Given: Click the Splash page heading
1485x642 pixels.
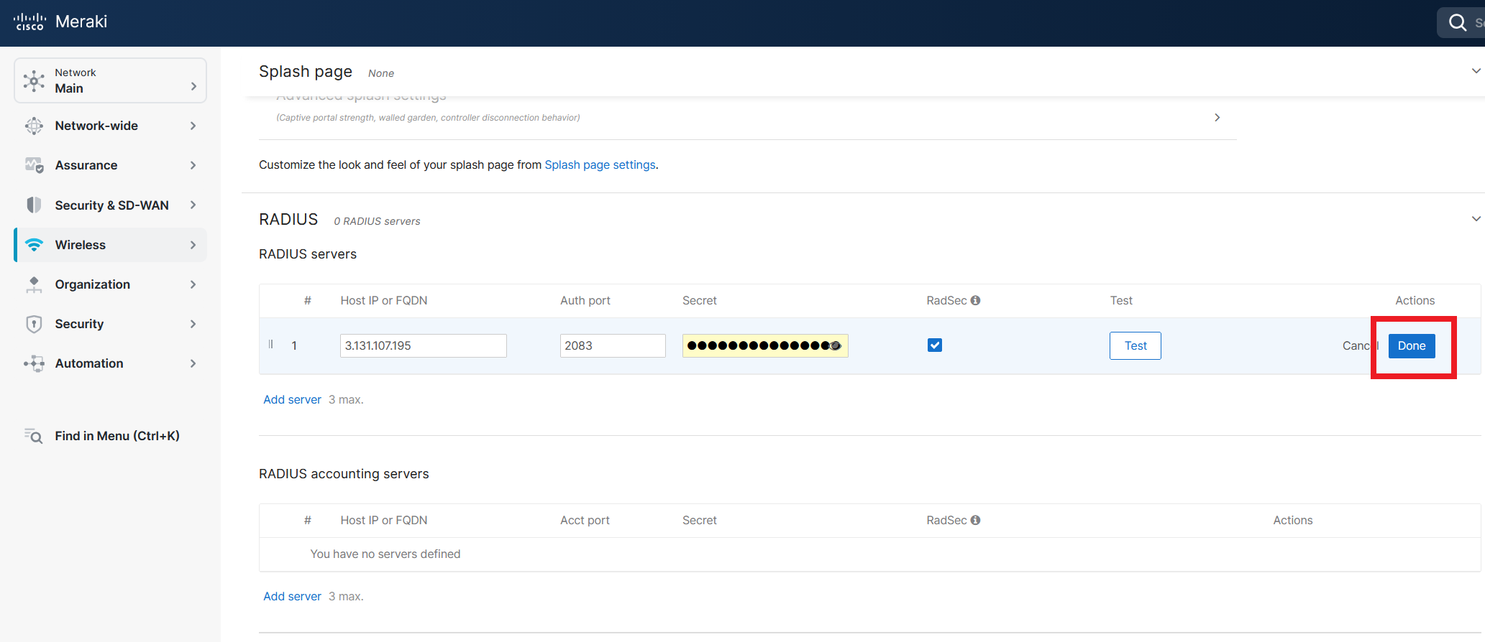Looking at the screenshot, I should (x=306, y=71).
